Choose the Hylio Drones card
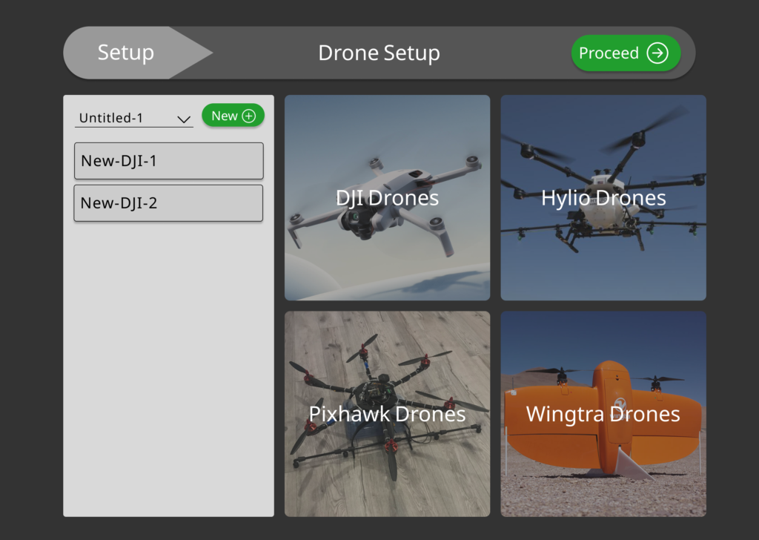 [603, 197]
